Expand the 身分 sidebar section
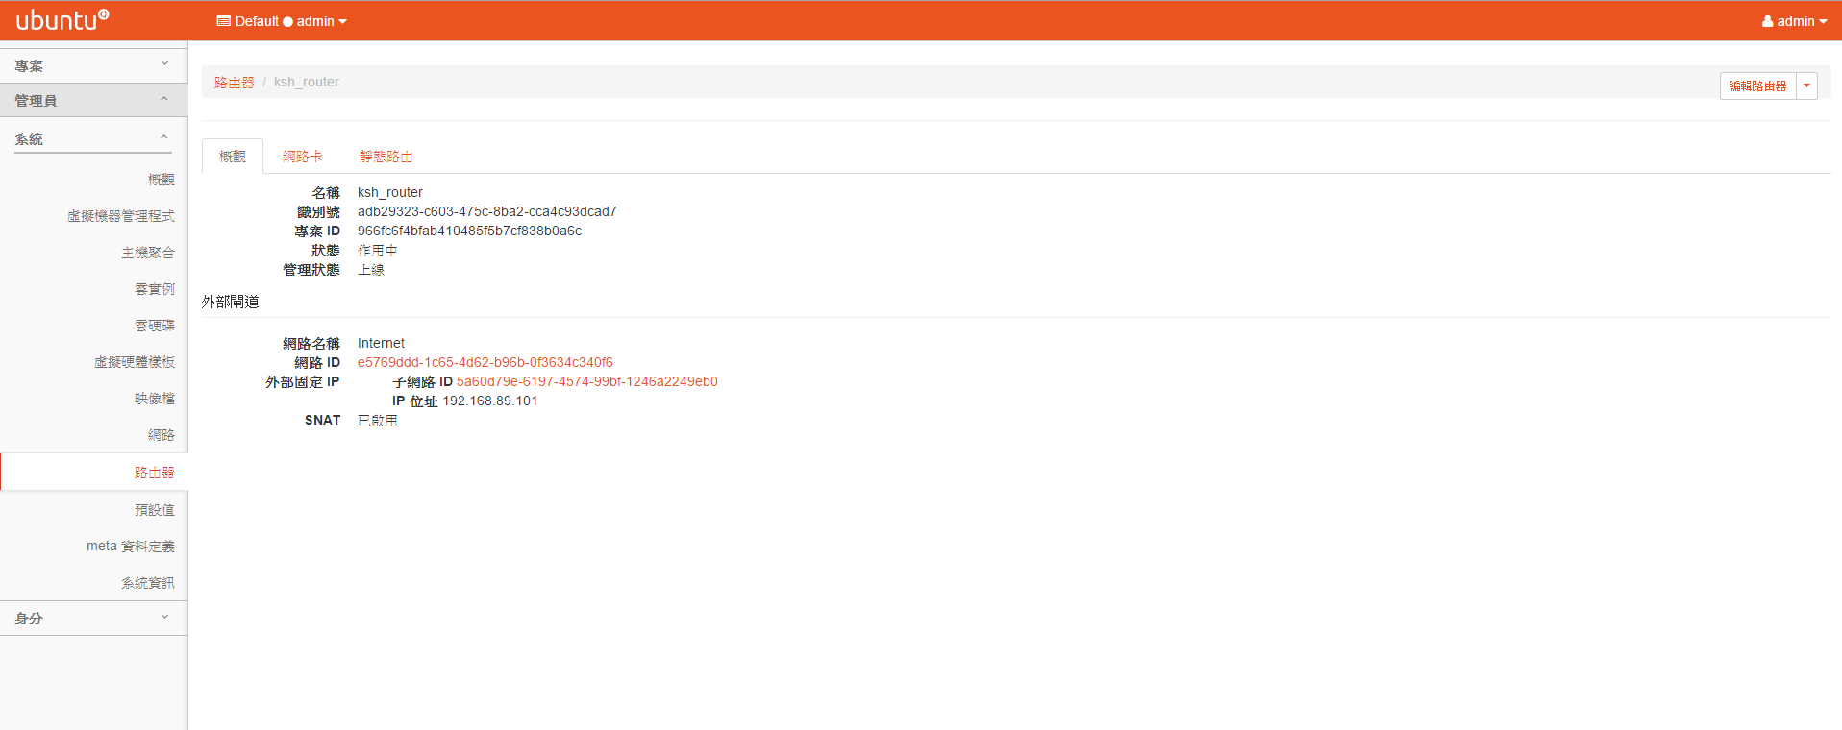 (92, 619)
